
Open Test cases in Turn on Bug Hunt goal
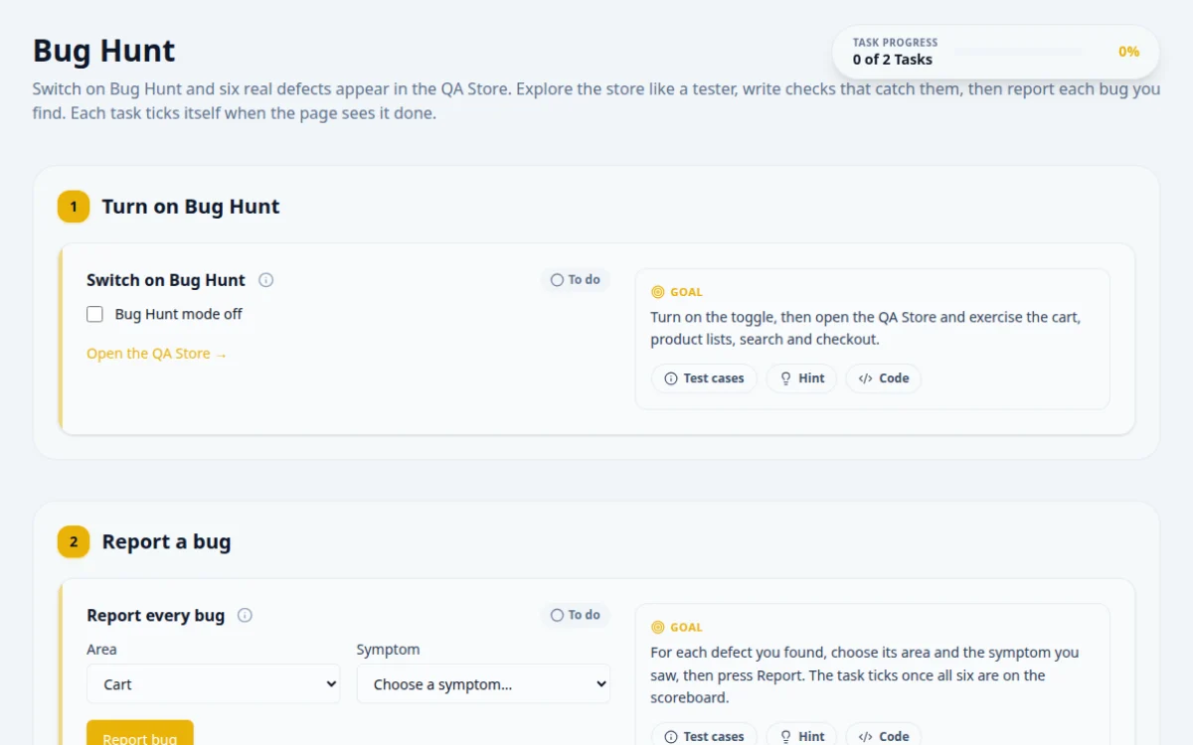[704, 378]
